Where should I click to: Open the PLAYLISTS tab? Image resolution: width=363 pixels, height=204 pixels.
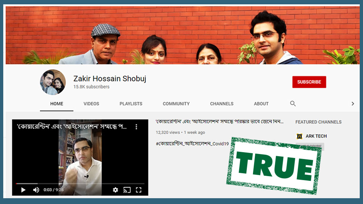coord(131,104)
